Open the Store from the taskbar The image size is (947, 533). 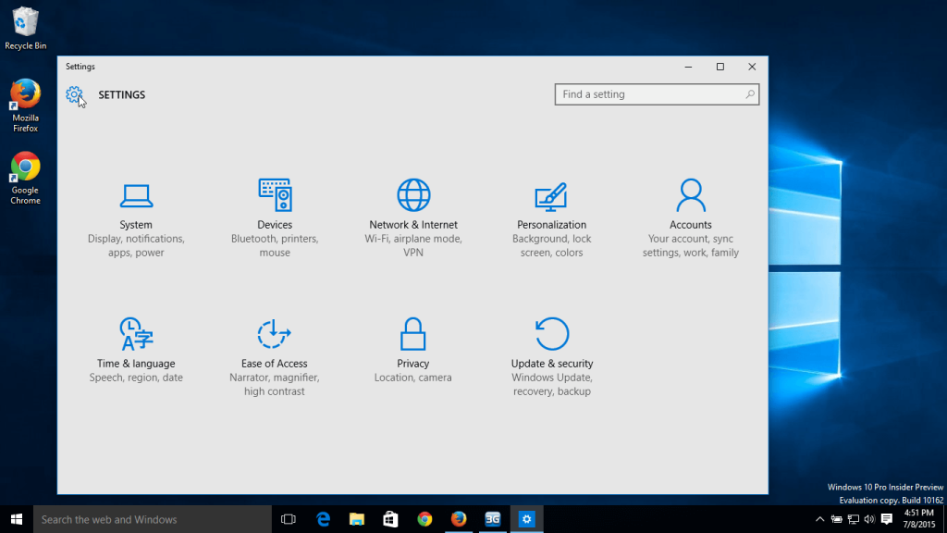[x=391, y=519]
